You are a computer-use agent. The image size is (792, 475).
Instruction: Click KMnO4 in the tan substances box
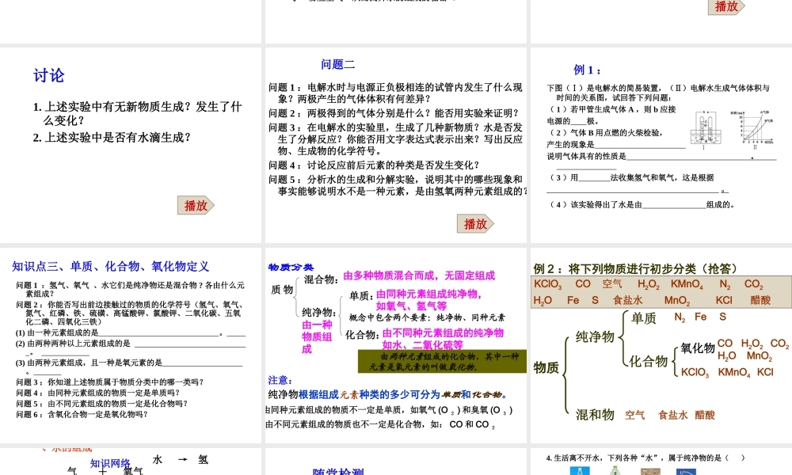(x=687, y=284)
